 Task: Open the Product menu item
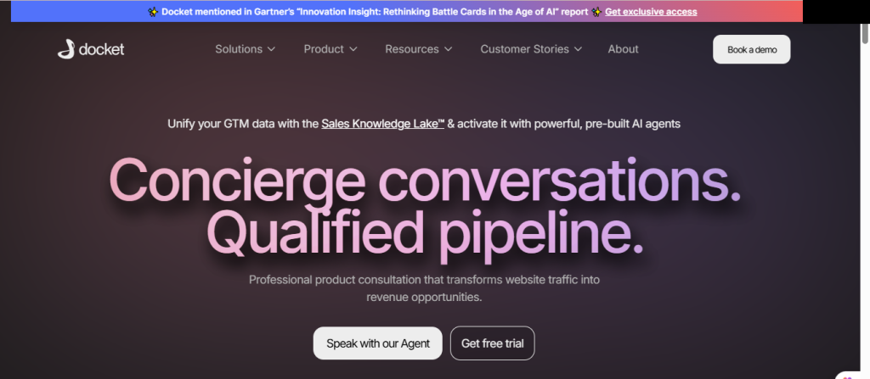click(324, 49)
